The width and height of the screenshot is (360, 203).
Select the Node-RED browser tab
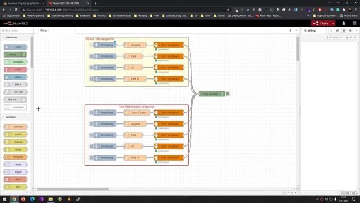(x=69, y=3)
